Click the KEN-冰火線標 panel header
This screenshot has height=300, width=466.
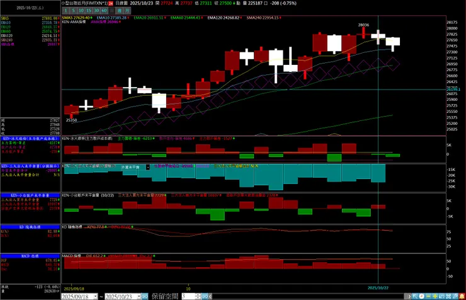coord(30,139)
